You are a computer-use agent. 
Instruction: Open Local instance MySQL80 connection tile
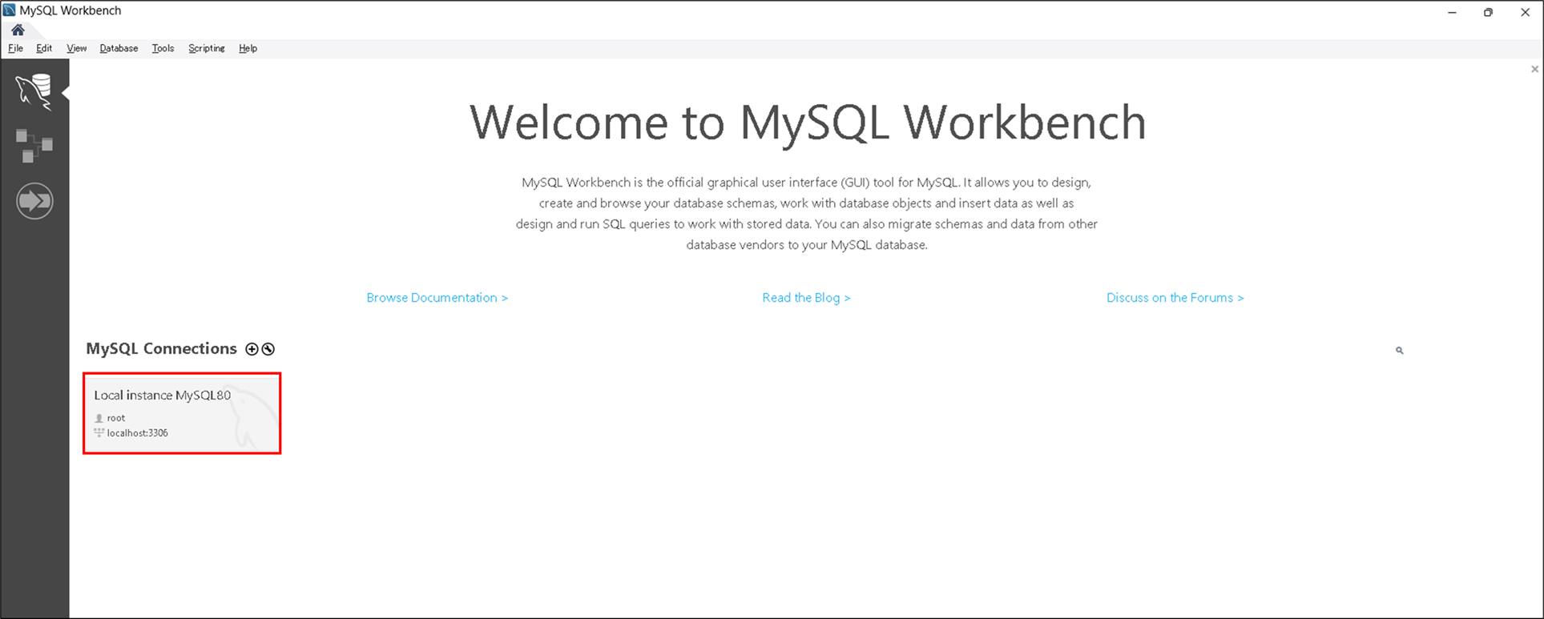pos(182,413)
